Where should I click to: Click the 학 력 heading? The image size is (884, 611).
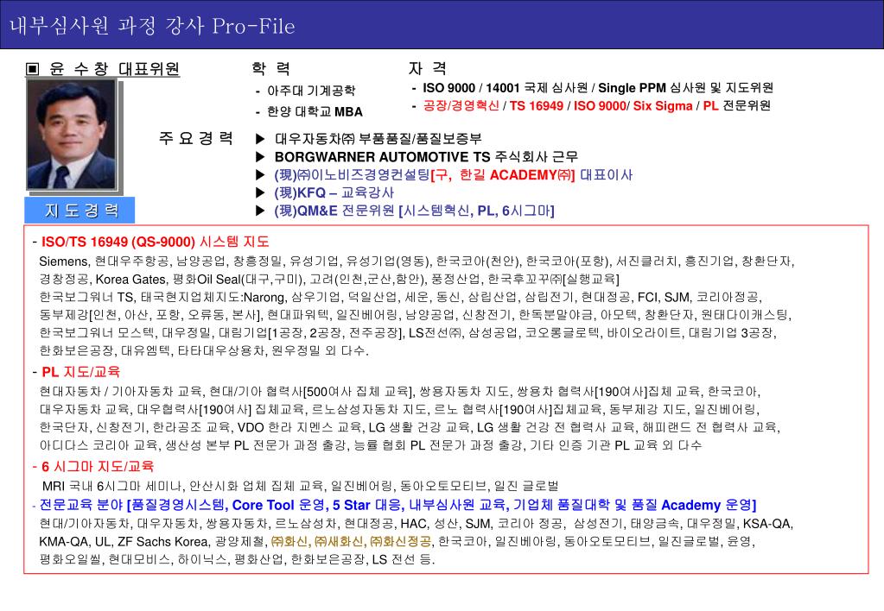(271, 69)
